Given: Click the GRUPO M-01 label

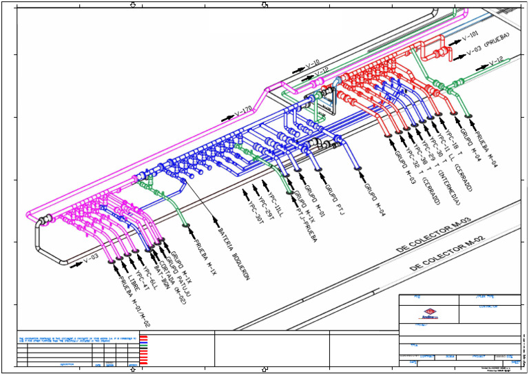Looking at the screenshot, I should pyautogui.click(x=314, y=200).
